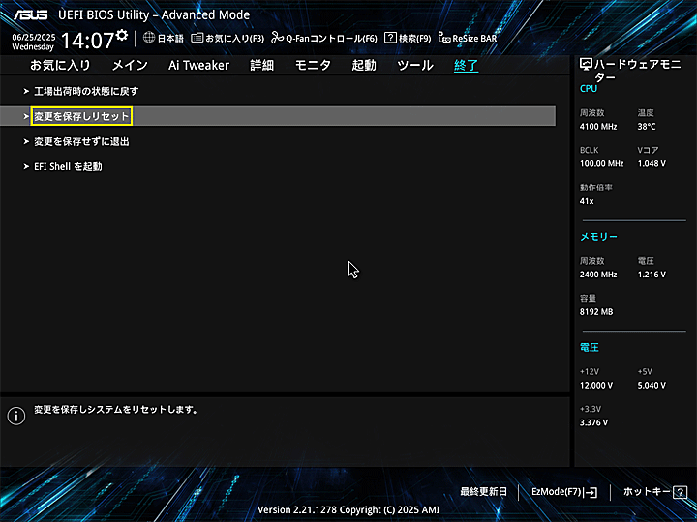Viewport: 697px width, 522px height.
Task: Click the info icon in help area
Action: (16, 416)
